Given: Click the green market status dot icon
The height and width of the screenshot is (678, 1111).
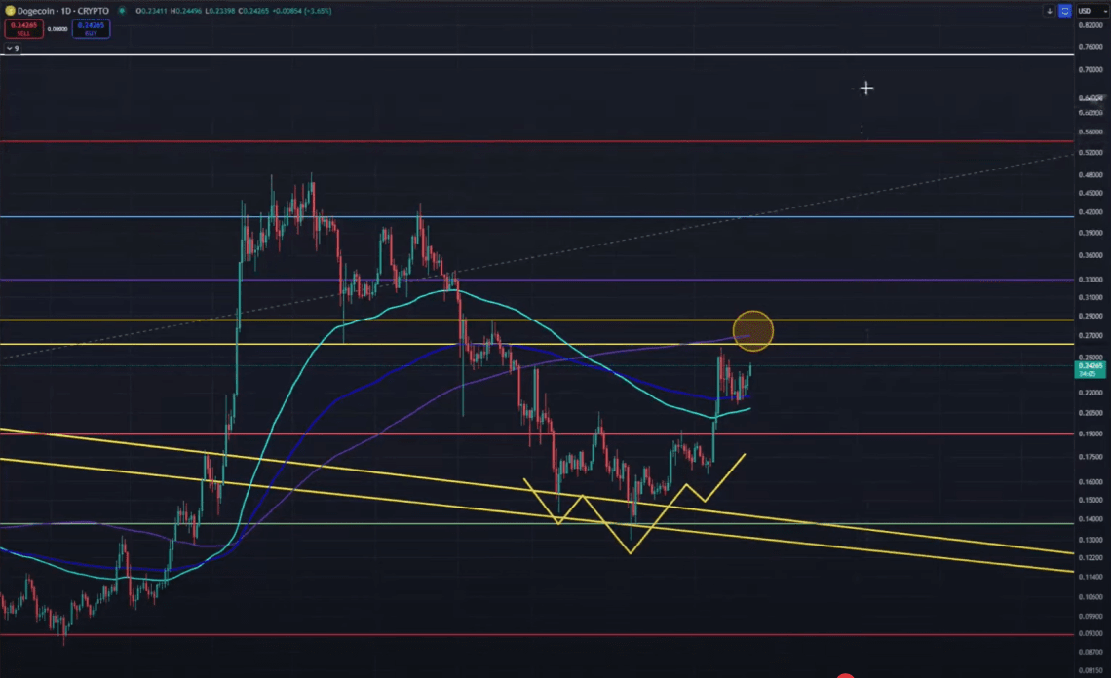Looking at the screenshot, I should (122, 11).
